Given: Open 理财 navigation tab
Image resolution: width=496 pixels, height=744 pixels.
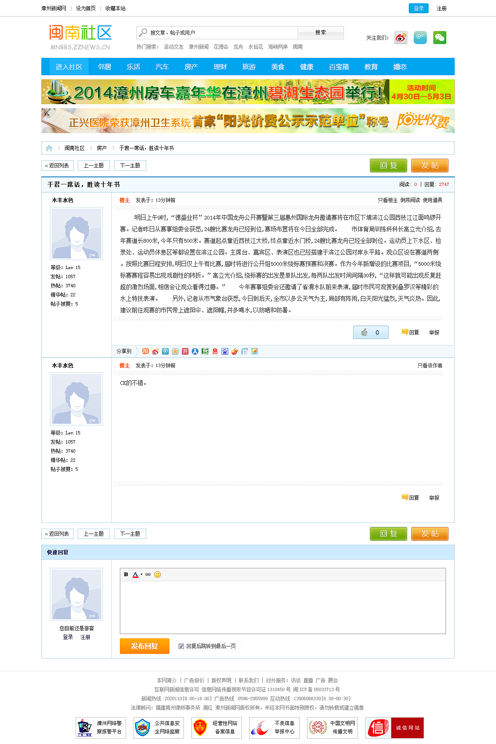Looking at the screenshot, I should 220,67.
